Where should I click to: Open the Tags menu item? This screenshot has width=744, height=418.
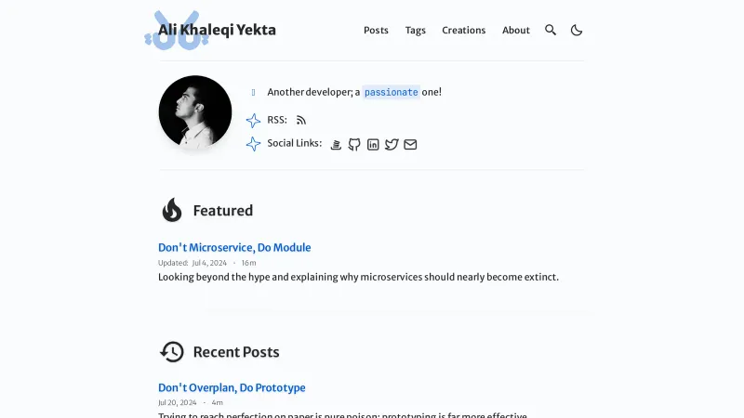click(x=416, y=30)
